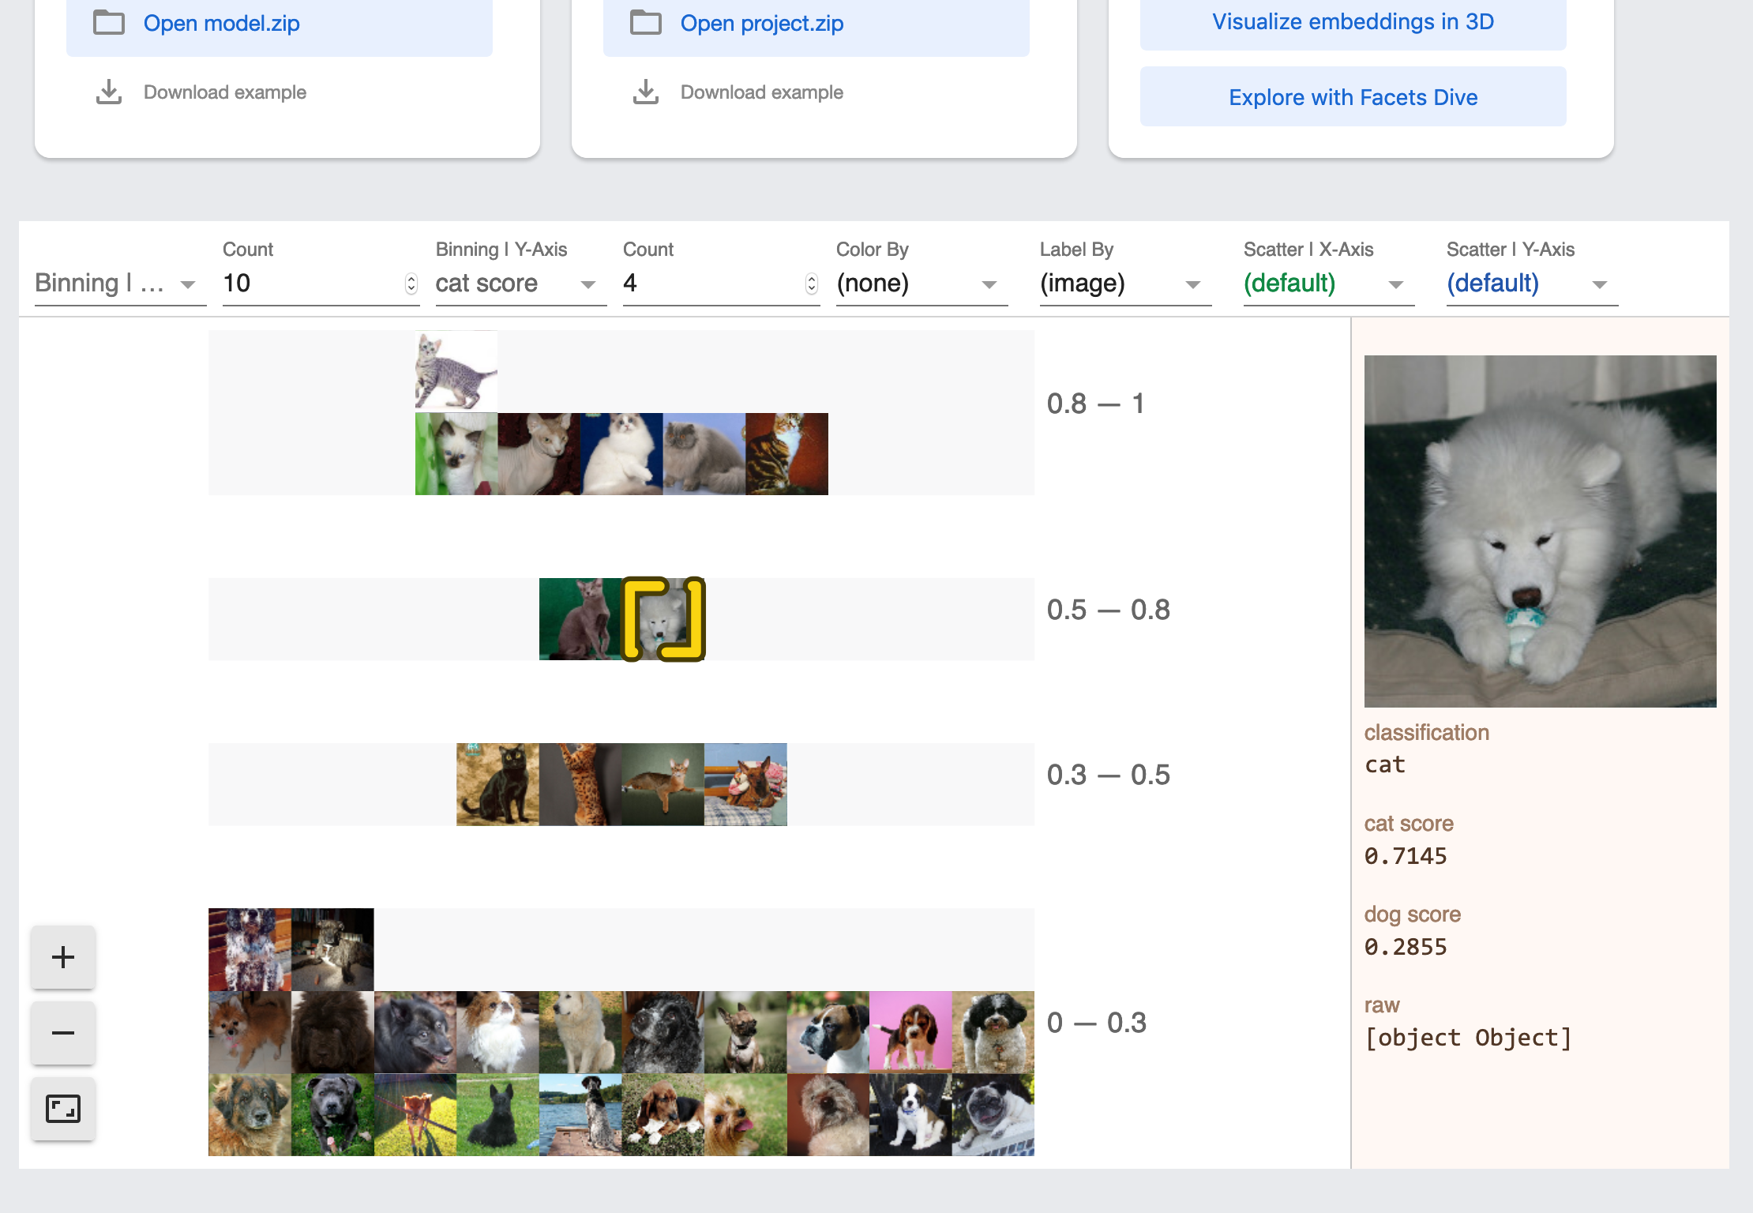Select the Binning X-Axis control

coord(113,282)
